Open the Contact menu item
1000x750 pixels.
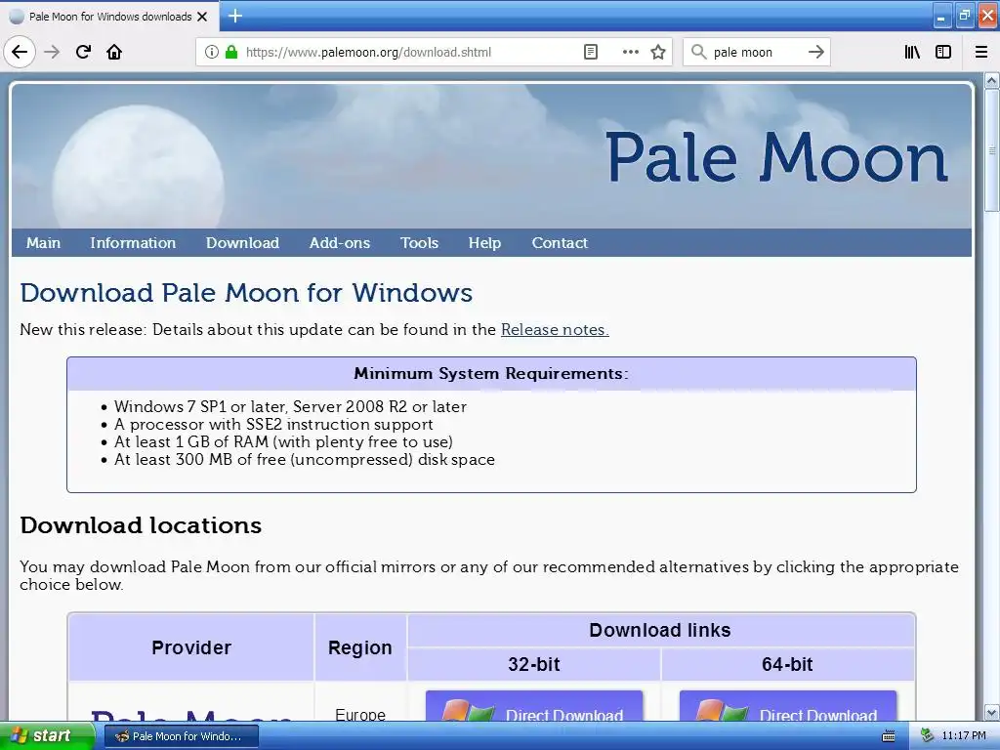(560, 243)
